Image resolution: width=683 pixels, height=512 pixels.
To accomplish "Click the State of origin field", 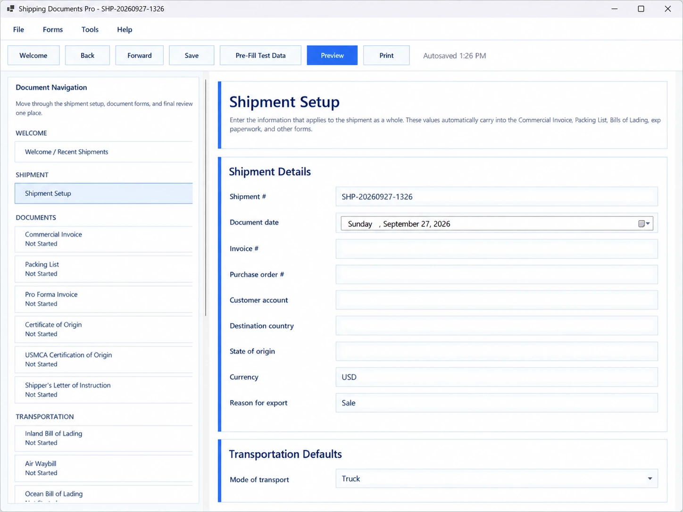I will [x=497, y=351].
